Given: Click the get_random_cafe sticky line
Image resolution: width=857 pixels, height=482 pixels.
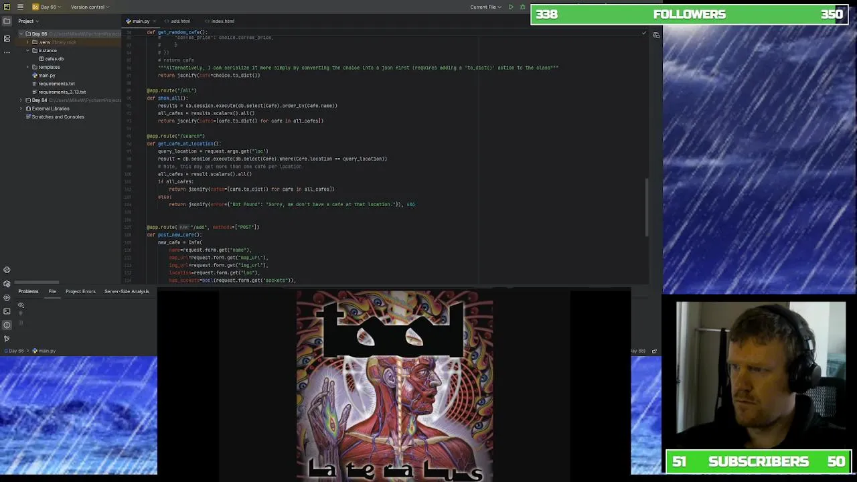Looking at the screenshot, I should pyautogui.click(x=177, y=32).
